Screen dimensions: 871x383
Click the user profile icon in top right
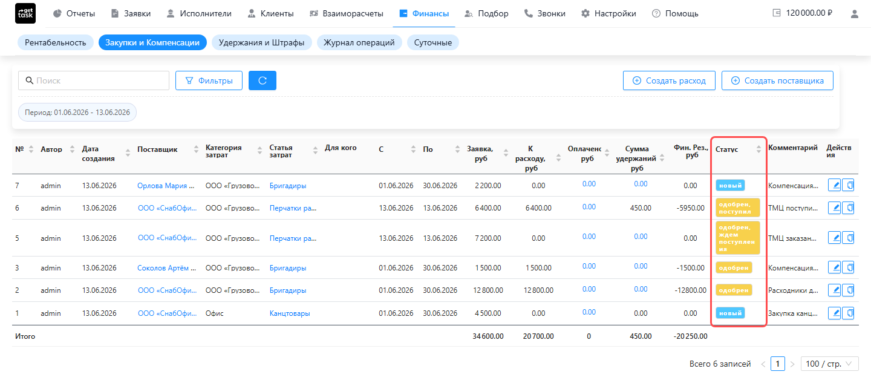pyautogui.click(x=855, y=13)
